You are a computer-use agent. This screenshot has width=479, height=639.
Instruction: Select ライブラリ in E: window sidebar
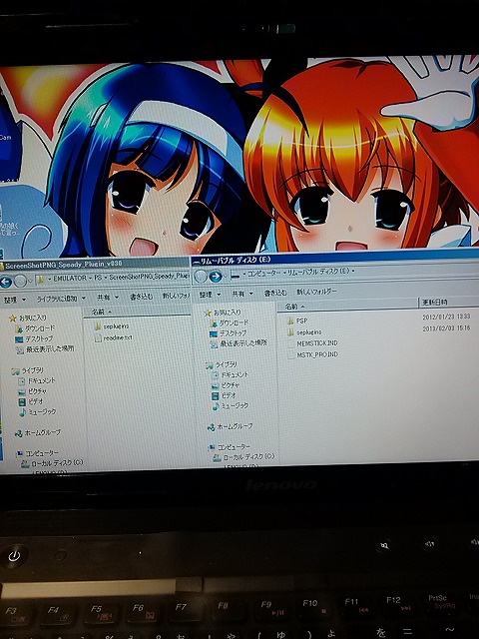(227, 364)
